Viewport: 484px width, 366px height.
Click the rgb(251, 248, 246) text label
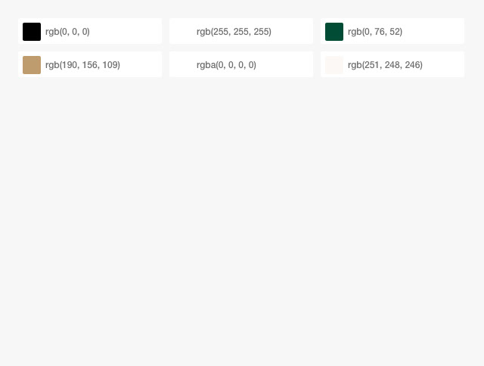[385, 65]
